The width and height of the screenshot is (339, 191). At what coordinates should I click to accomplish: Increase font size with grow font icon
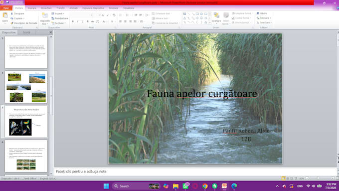coord(103,15)
